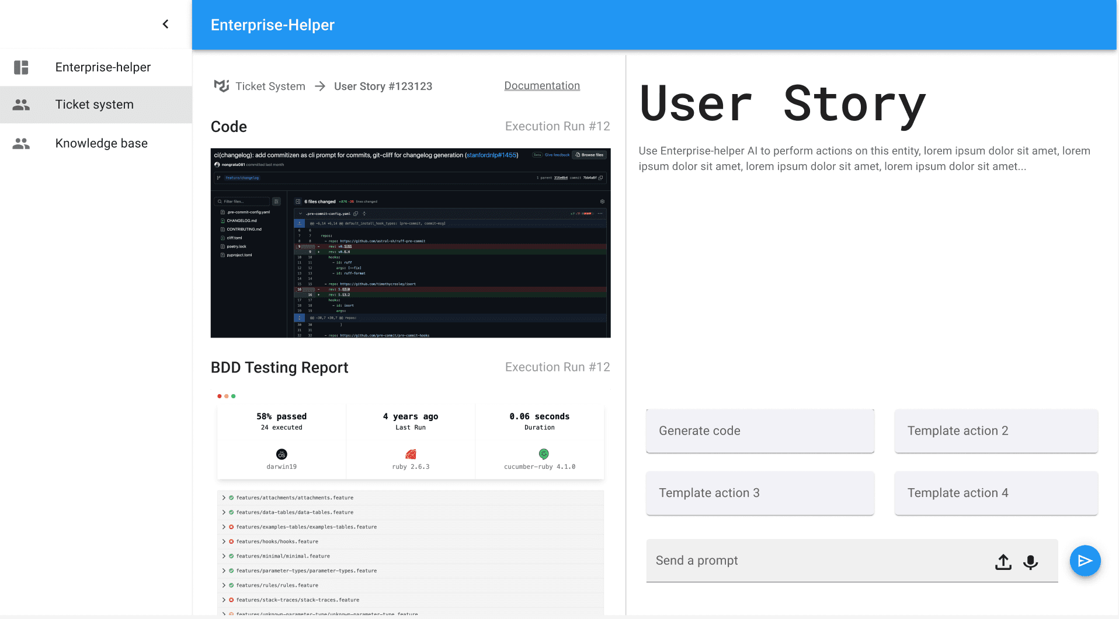Click the Template action 4 button
The height and width of the screenshot is (619, 1119).
[x=995, y=493]
